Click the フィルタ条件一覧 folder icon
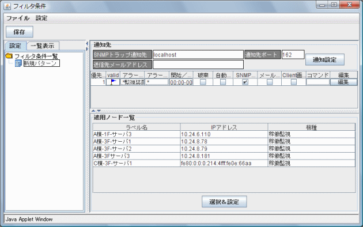This screenshot has height=227, width=363. (9, 56)
